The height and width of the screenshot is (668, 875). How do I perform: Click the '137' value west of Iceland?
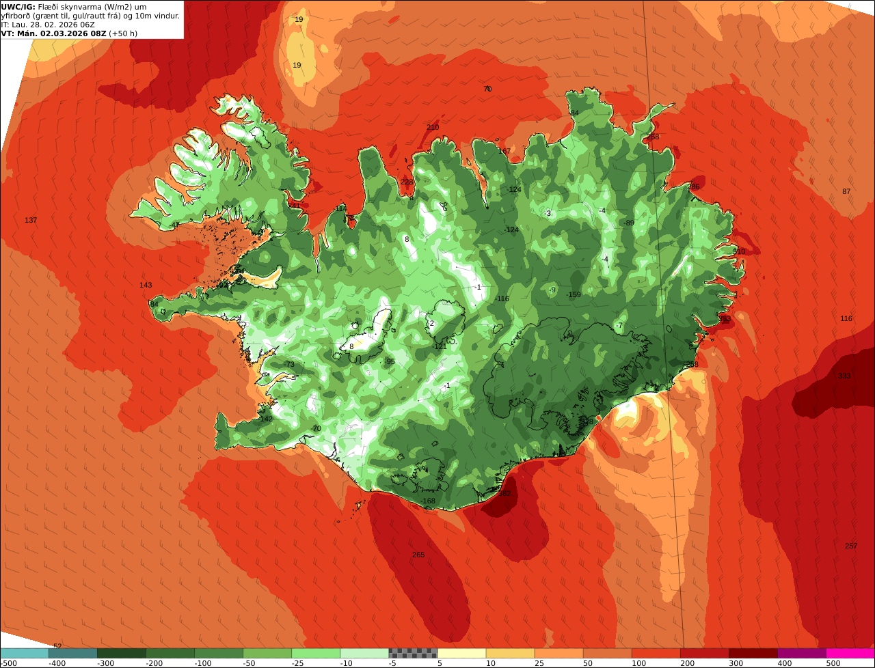click(x=31, y=220)
